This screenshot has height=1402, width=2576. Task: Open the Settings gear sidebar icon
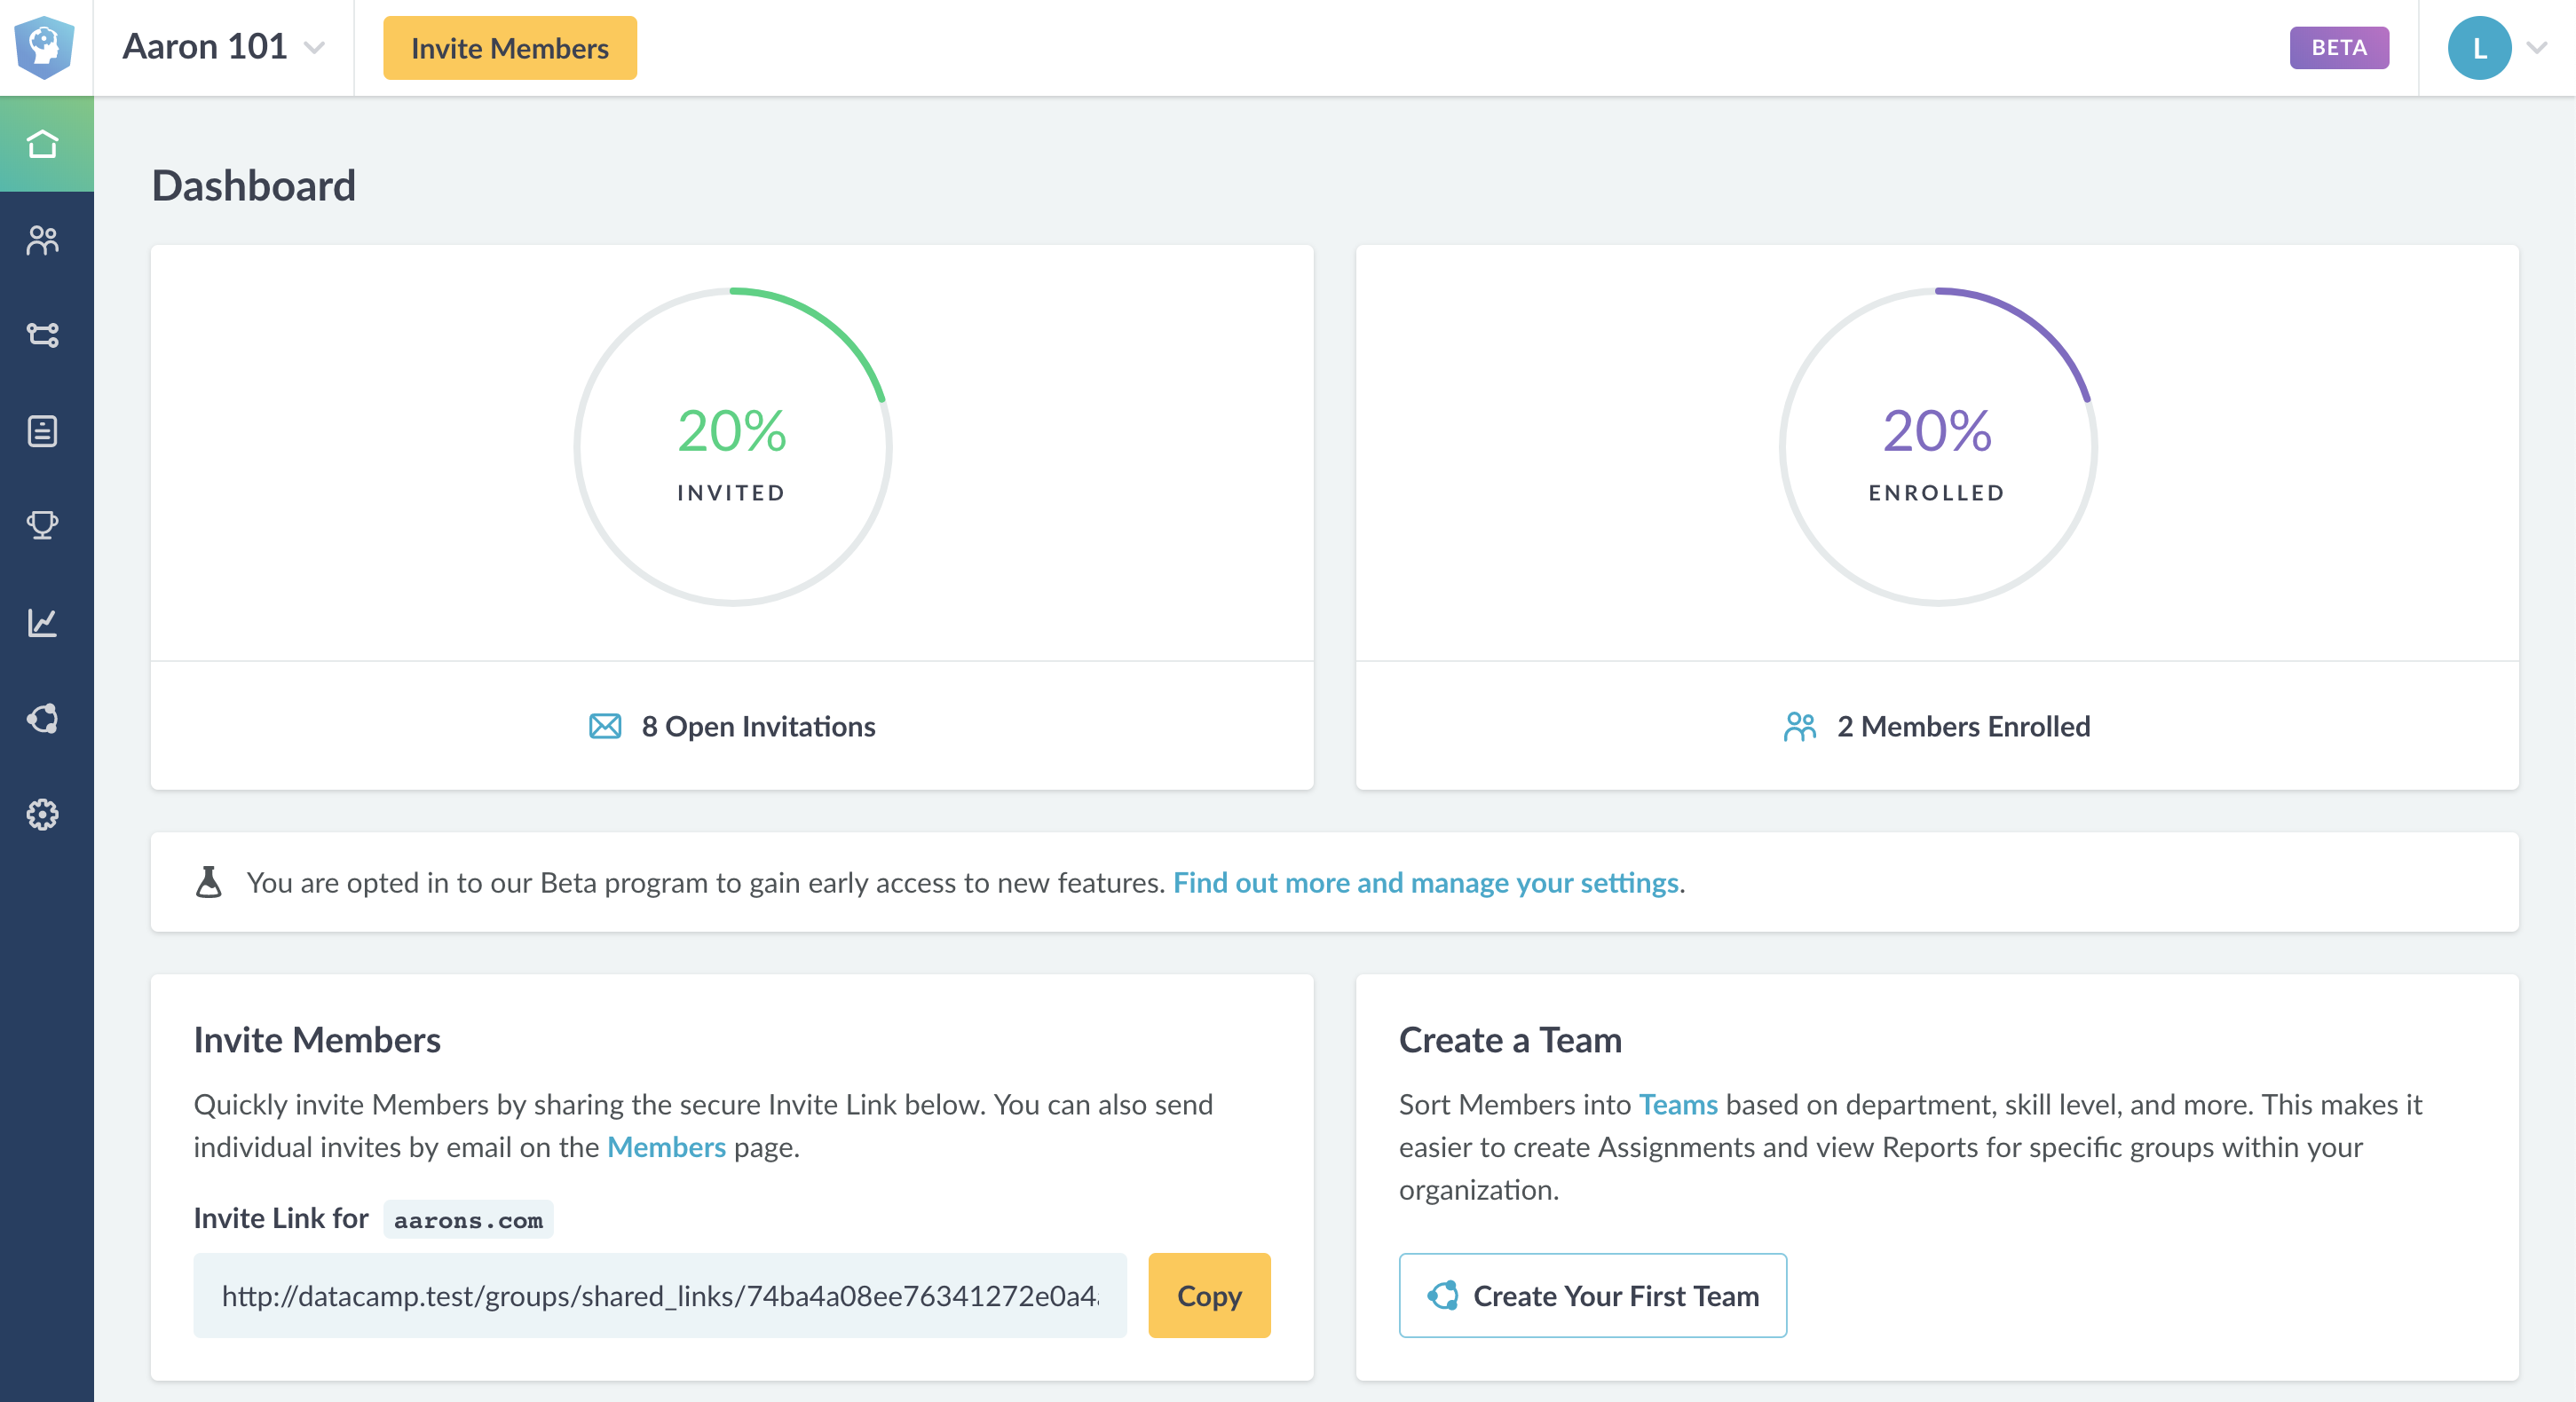click(43, 815)
